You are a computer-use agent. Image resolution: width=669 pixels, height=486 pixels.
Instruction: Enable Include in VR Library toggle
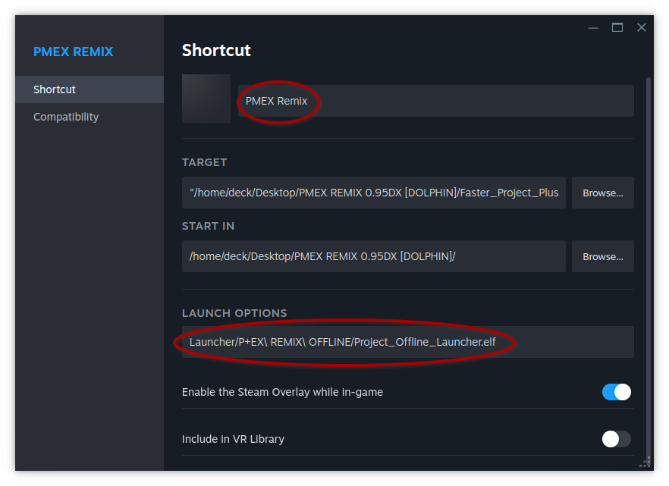(x=617, y=439)
